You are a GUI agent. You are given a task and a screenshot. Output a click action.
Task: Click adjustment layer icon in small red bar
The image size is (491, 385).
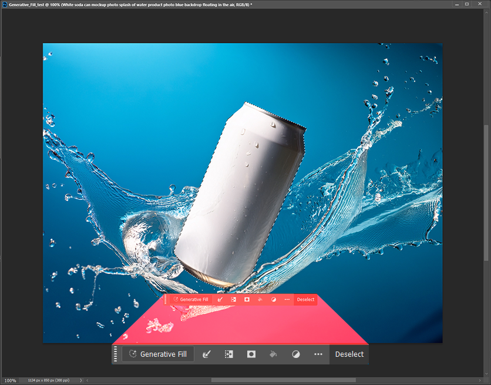pyautogui.click(x=273, y=300)
